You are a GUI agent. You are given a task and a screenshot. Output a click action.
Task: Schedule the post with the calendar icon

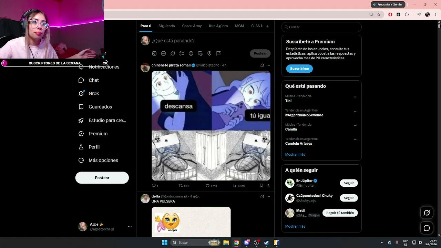(200, 53)
